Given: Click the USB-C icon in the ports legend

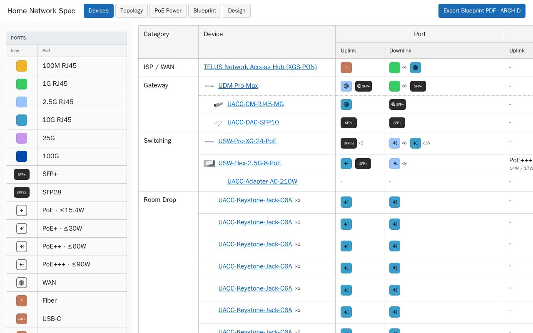Looking at the screenshot, I should [22, 319].
